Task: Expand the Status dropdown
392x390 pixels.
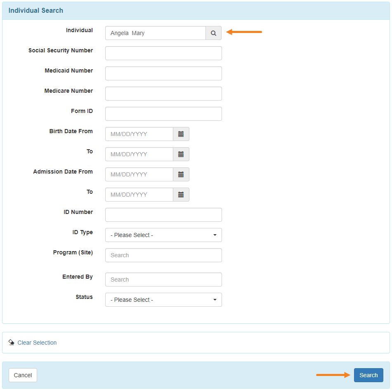Action: (163, 300)
